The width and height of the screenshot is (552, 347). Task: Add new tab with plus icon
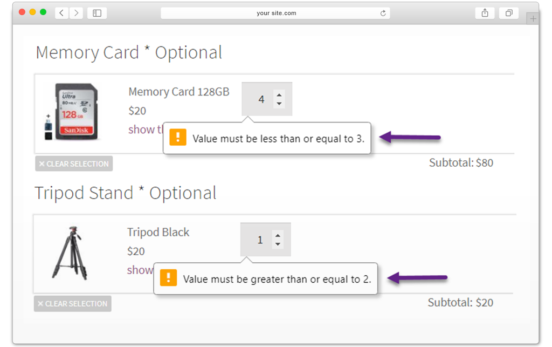pos(533,19)
